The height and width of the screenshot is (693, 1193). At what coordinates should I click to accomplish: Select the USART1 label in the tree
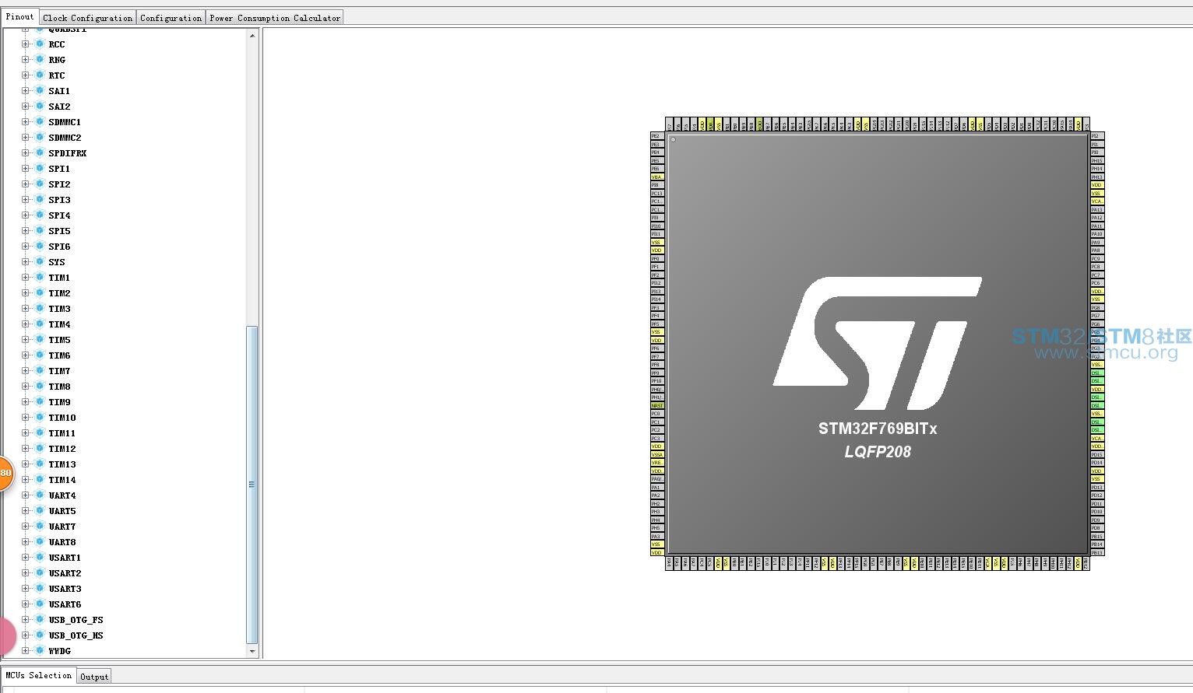(65, 558)
